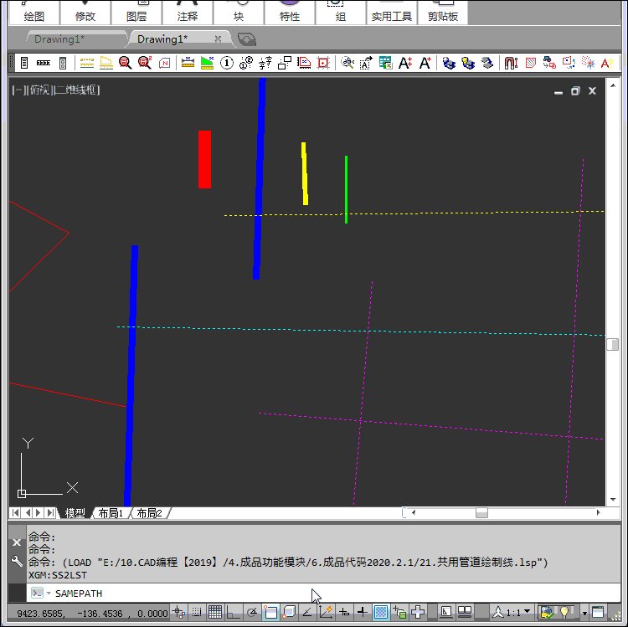
Task: Toggle lineweight display in status bar
Action: click(x=362, y=612)
